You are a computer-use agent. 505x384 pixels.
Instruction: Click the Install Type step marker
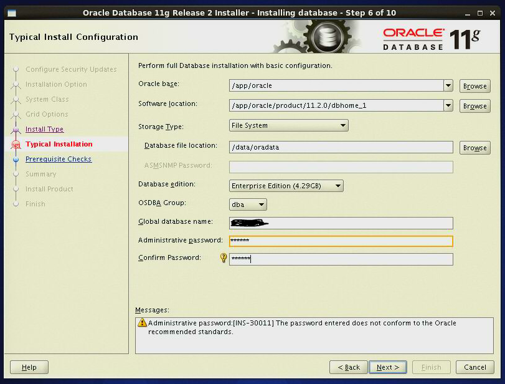pos(16,130)
